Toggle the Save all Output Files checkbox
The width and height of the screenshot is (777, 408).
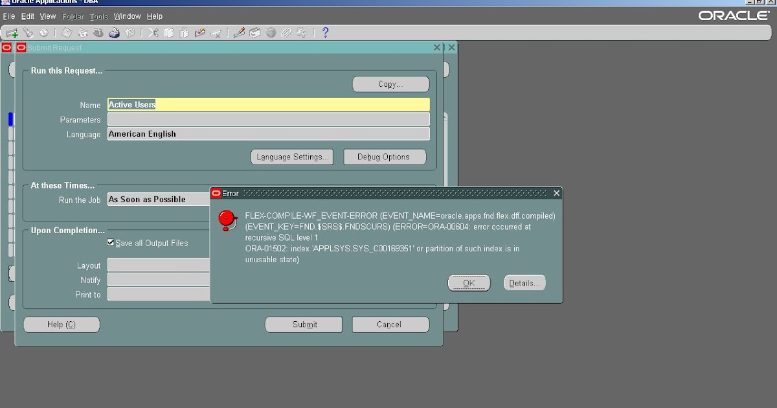[x=111, y=243]
